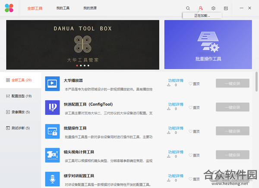Screen dimensions: 259x188
Task: Click download count icon for 镜头视角计算工具
Action: coord(169,156)
